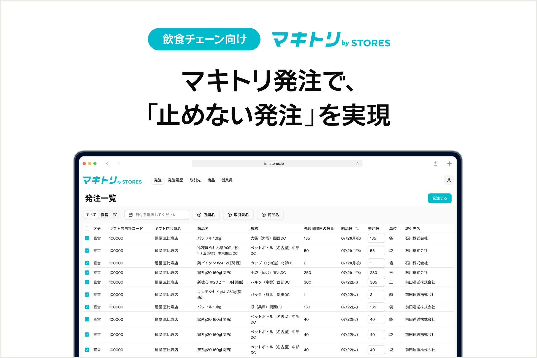Click the page reload icon in the address bar
Image resolution: width=537 pixels, height=358 pixels.
click(357, 163)
